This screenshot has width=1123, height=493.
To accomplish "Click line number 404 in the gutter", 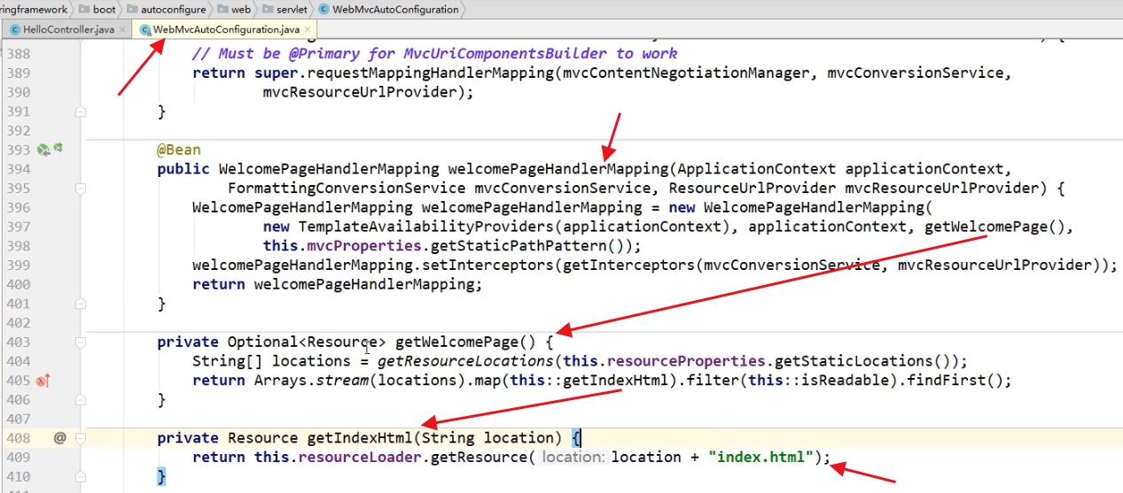I will click(17, 361).
